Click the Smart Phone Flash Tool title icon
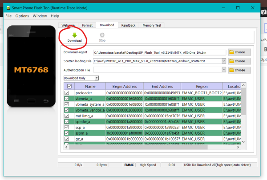Viewport: 267px width, 180px height. [8, 8]
